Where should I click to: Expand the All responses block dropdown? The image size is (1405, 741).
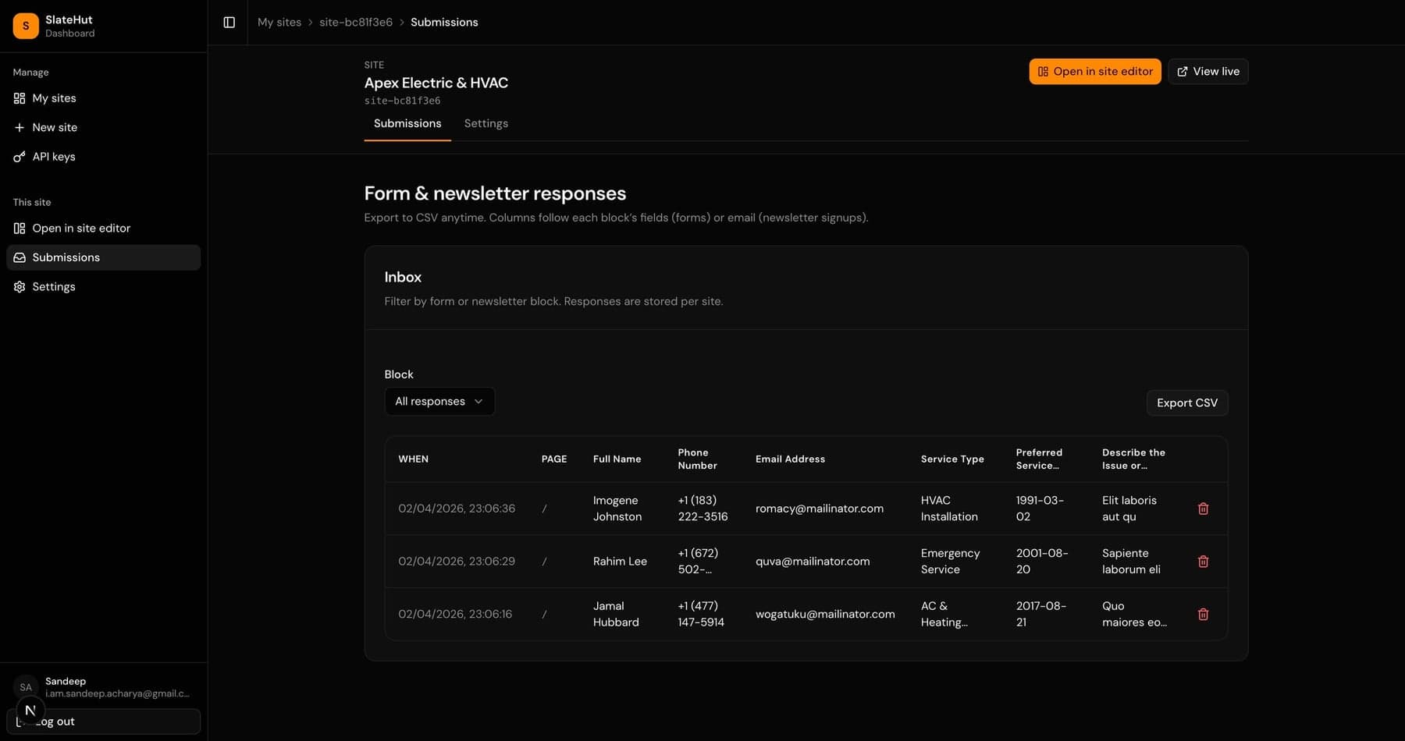pyautogui.click(x=439, y=402)
